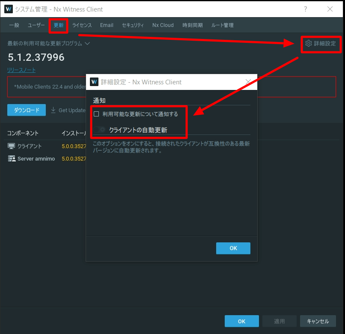Viewport: 345px width, 334px height.
Task: Confirm with OK in 詳細設定 dialog
Action: (x=233, y=248)
